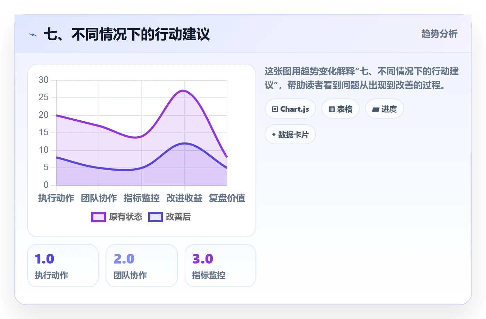Click the 表格 grid icon
Viewport: 486px width, 319px height.
[x=332, y=109]
